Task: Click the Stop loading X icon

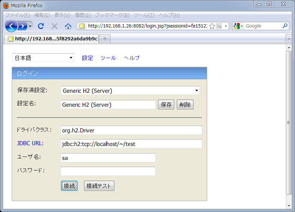Action: [x=55, y=26]
